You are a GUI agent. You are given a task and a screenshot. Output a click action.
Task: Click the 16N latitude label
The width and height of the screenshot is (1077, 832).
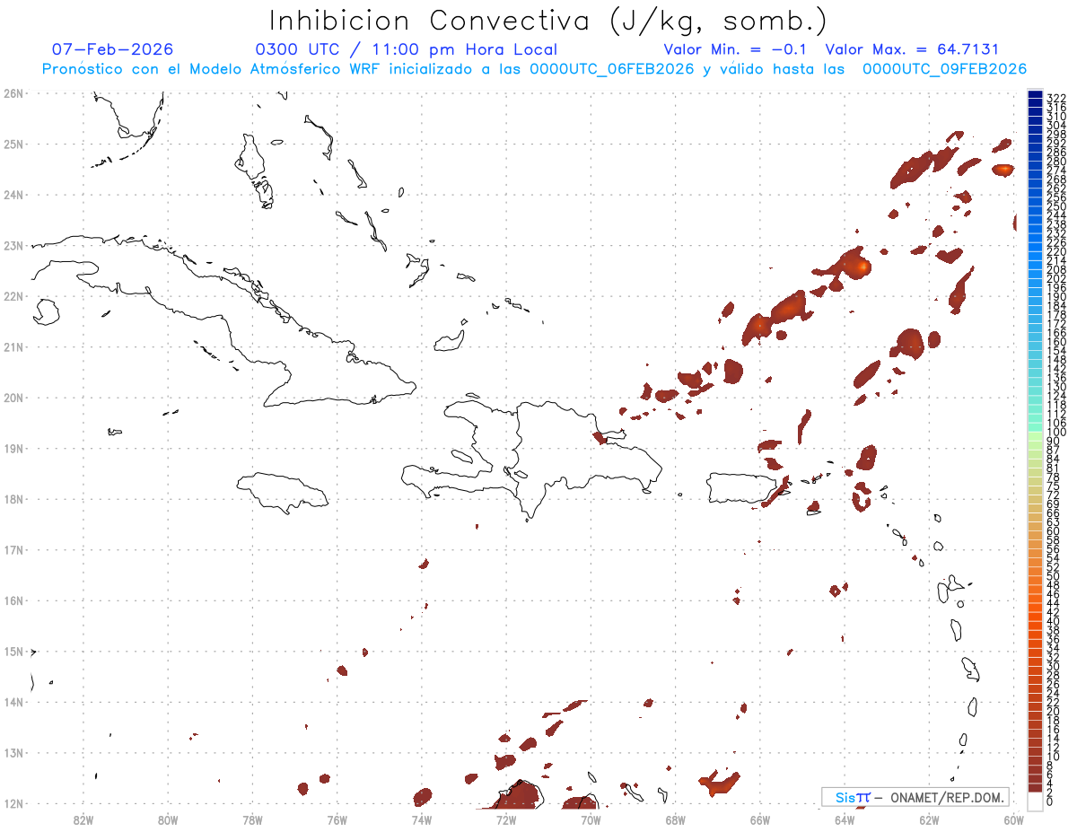13,600
